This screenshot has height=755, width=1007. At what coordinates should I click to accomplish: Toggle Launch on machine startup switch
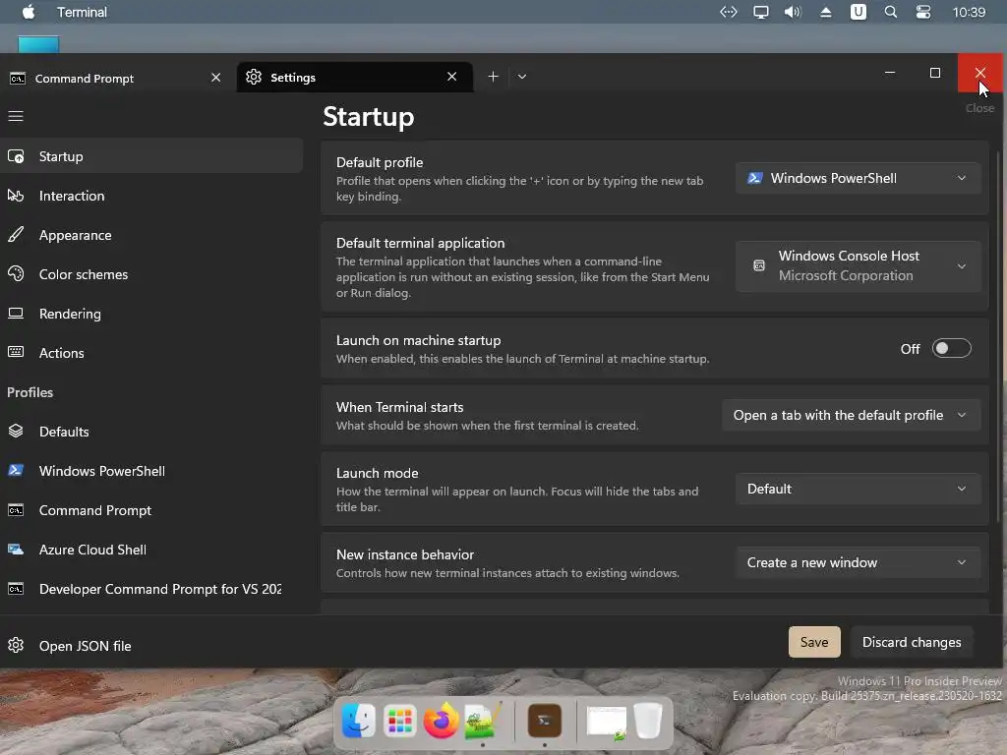pos(951,349)
